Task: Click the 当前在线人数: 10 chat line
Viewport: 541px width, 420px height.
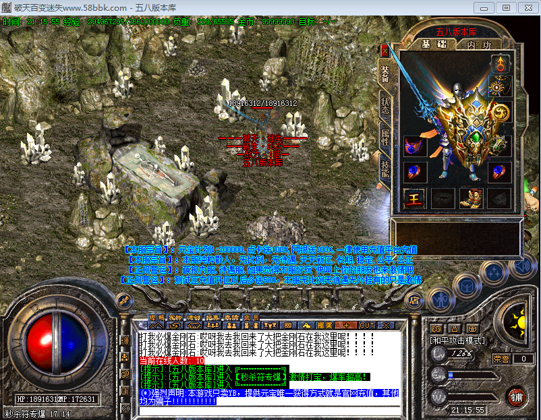Action: pos(171,361)
